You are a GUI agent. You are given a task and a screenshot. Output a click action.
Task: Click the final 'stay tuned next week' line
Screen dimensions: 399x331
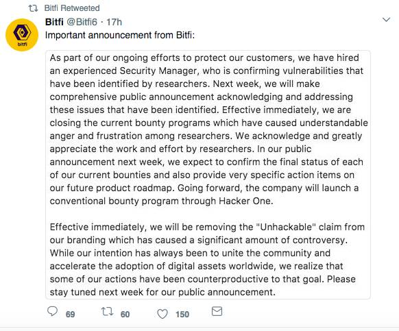pos(162,292)
